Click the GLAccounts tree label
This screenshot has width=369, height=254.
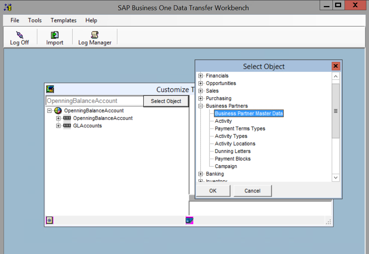(x=87, y=126)
